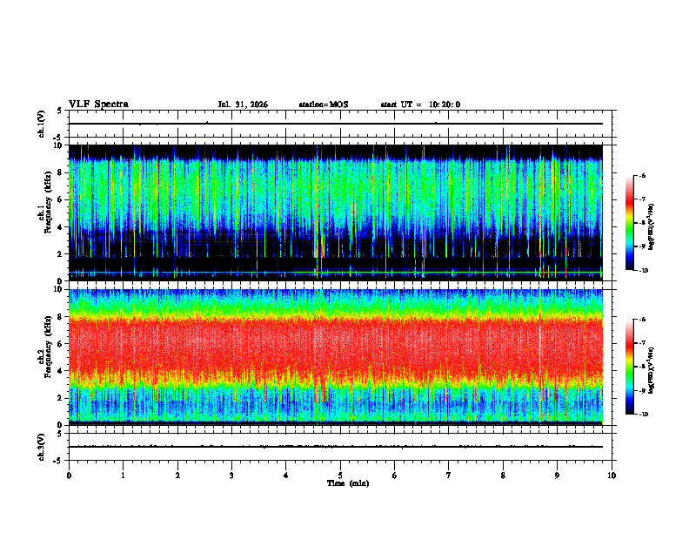Image resolution: width=689 pixels, height=533 pixels.
Task: Click the "VLF Spectra" plot title
Action: pyautogui.click(x=98, y=105)
